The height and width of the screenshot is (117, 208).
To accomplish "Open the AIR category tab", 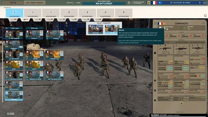I will click(x=98, y=19).
